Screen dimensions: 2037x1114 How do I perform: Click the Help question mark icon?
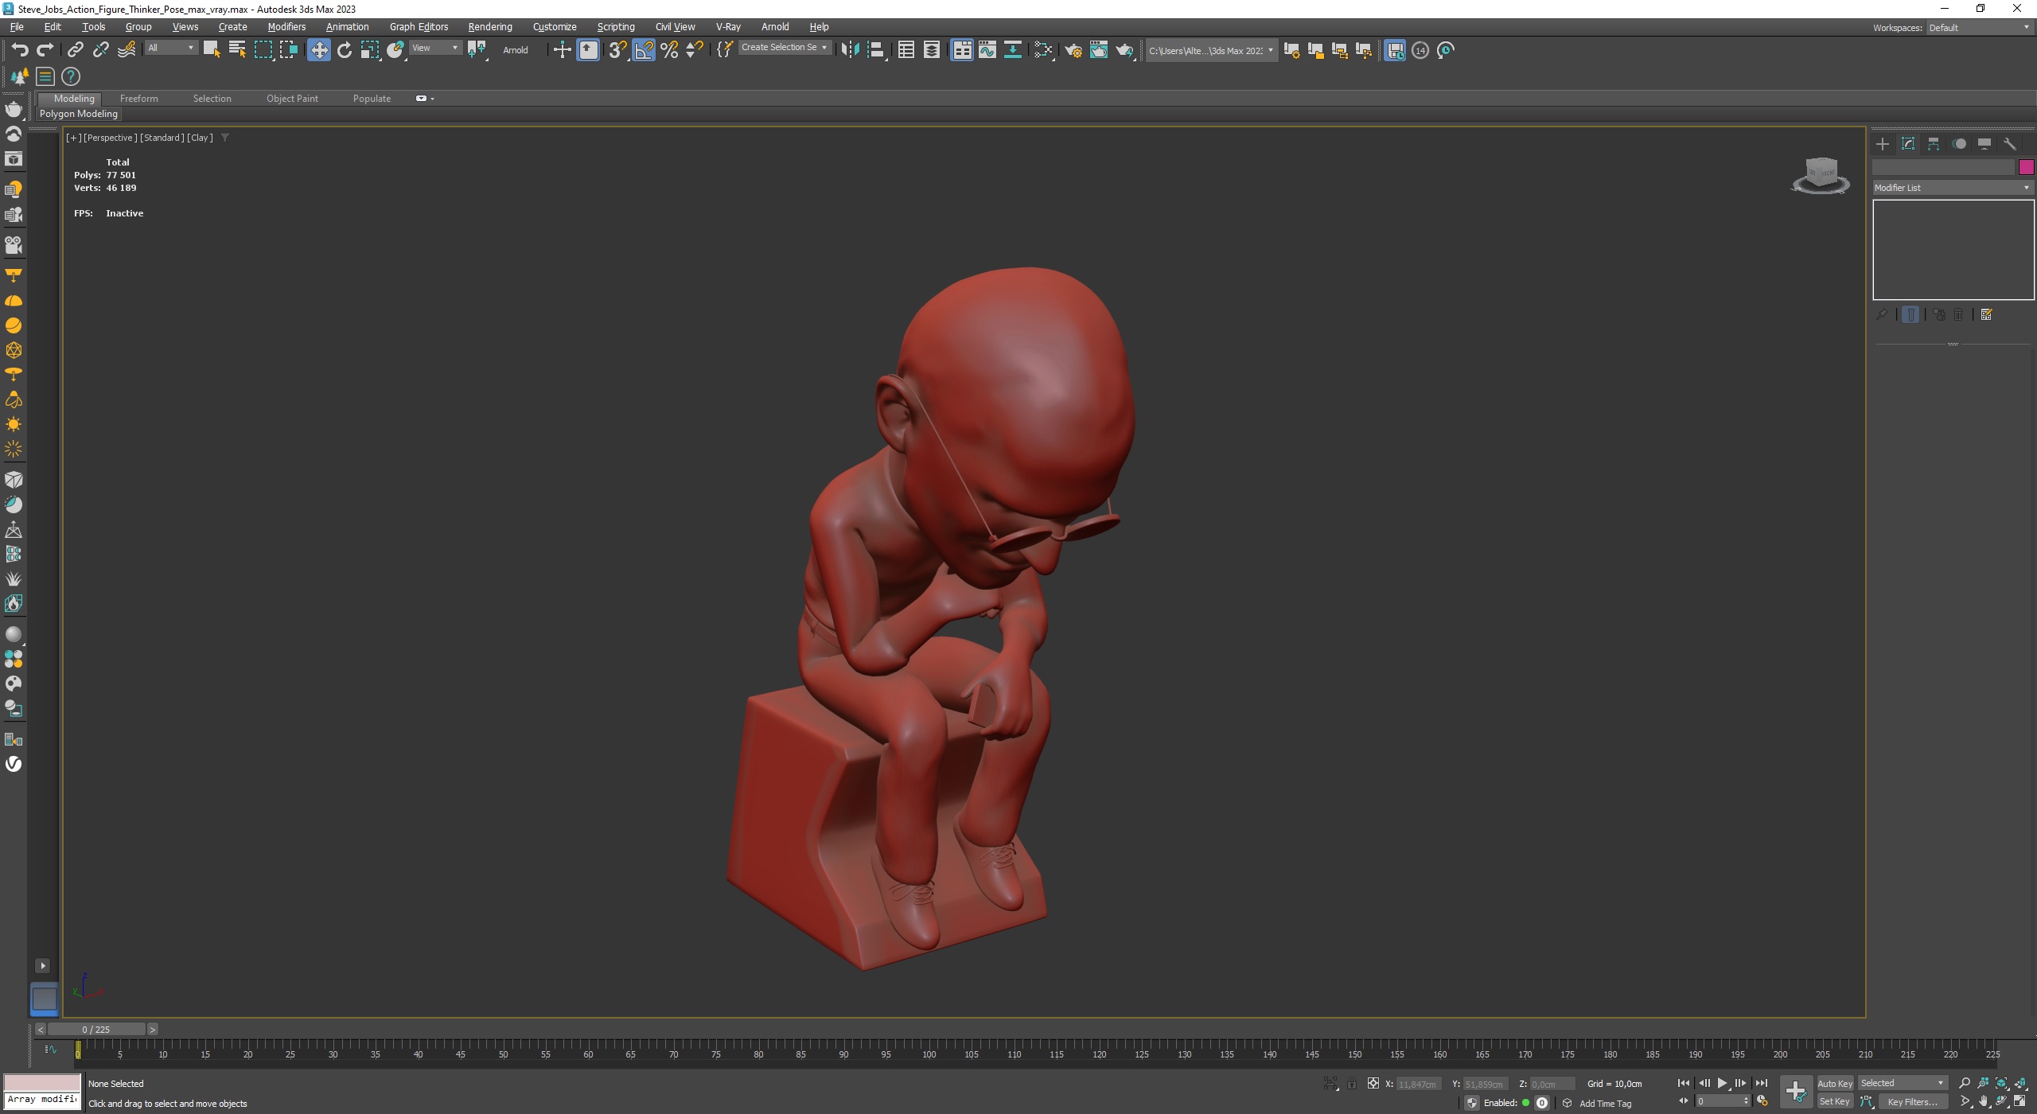(71, 76)
